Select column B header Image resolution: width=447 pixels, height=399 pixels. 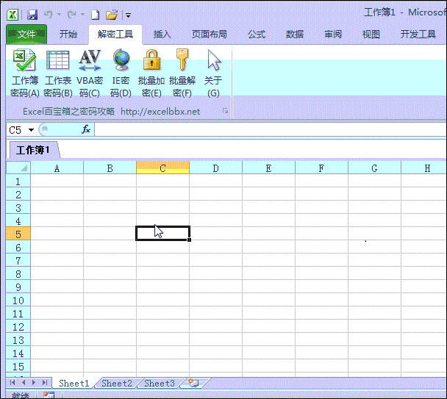pyautogui.click(x=110, y=168)
